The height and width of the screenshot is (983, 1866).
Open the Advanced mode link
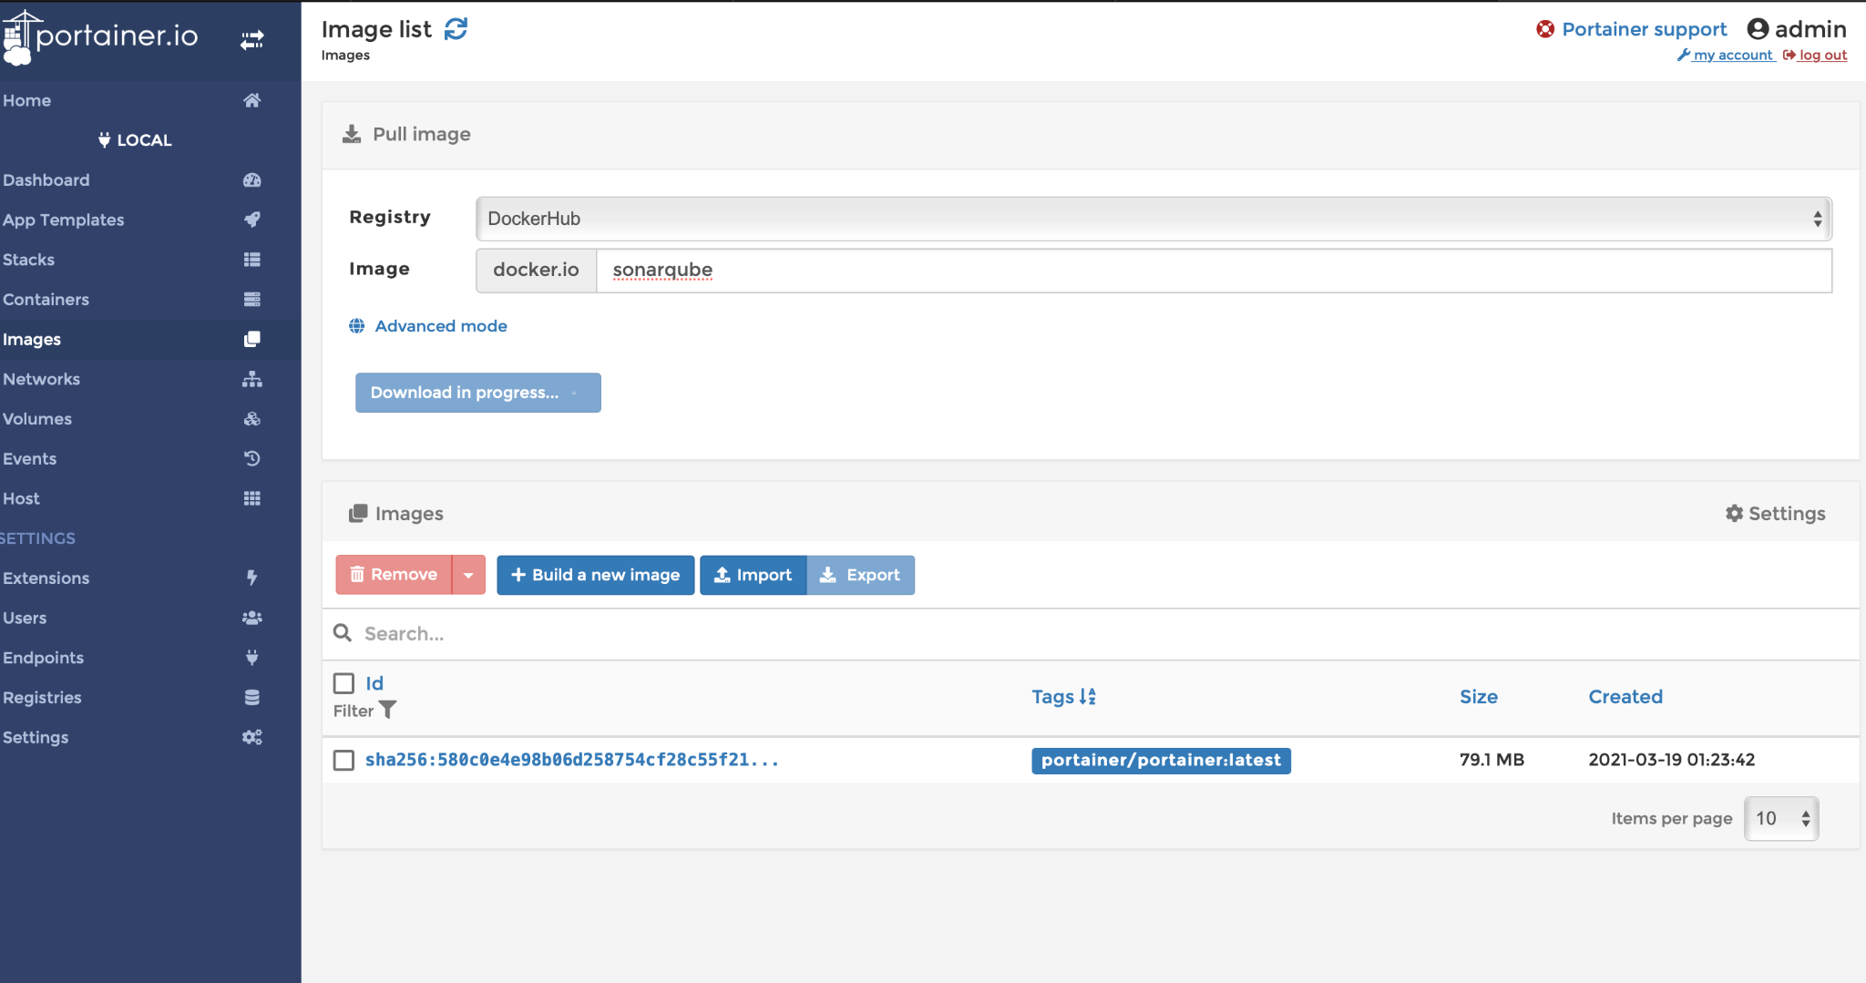[x=441, y=326]
